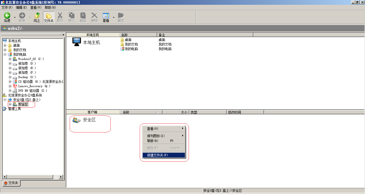Image resolution: width=365 pixels, height=194 pixels.
Task: Expand the 安全区 tree node
Action: pyautogui.click(x=10, y=104)
